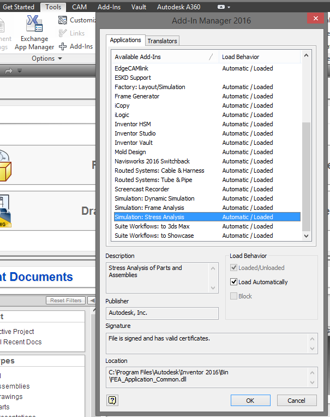Viewport: 330px width, 417px height.
Task: Switch to the Applications tab
Action: (125, 40)
